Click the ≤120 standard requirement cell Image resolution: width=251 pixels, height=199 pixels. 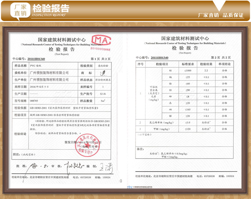(188, 129)
